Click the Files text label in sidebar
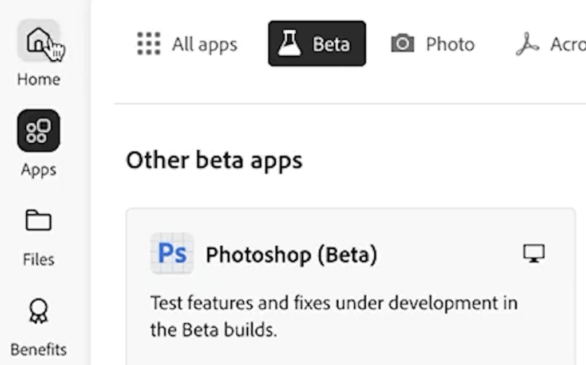 coord(38,260)
